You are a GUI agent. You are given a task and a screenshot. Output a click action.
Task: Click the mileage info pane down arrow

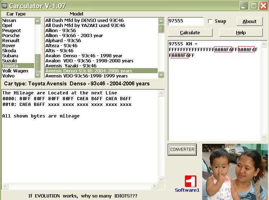(x=161, y=179)
